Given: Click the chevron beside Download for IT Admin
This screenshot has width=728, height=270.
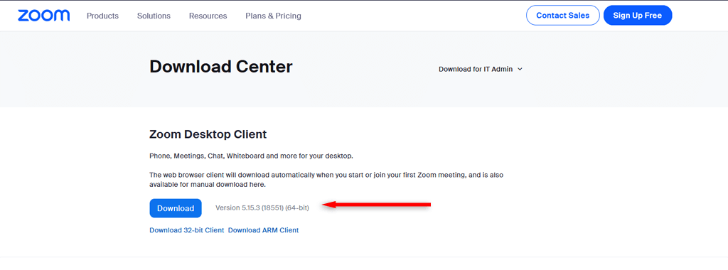Looking at the screenshot, I should [520, 69].
